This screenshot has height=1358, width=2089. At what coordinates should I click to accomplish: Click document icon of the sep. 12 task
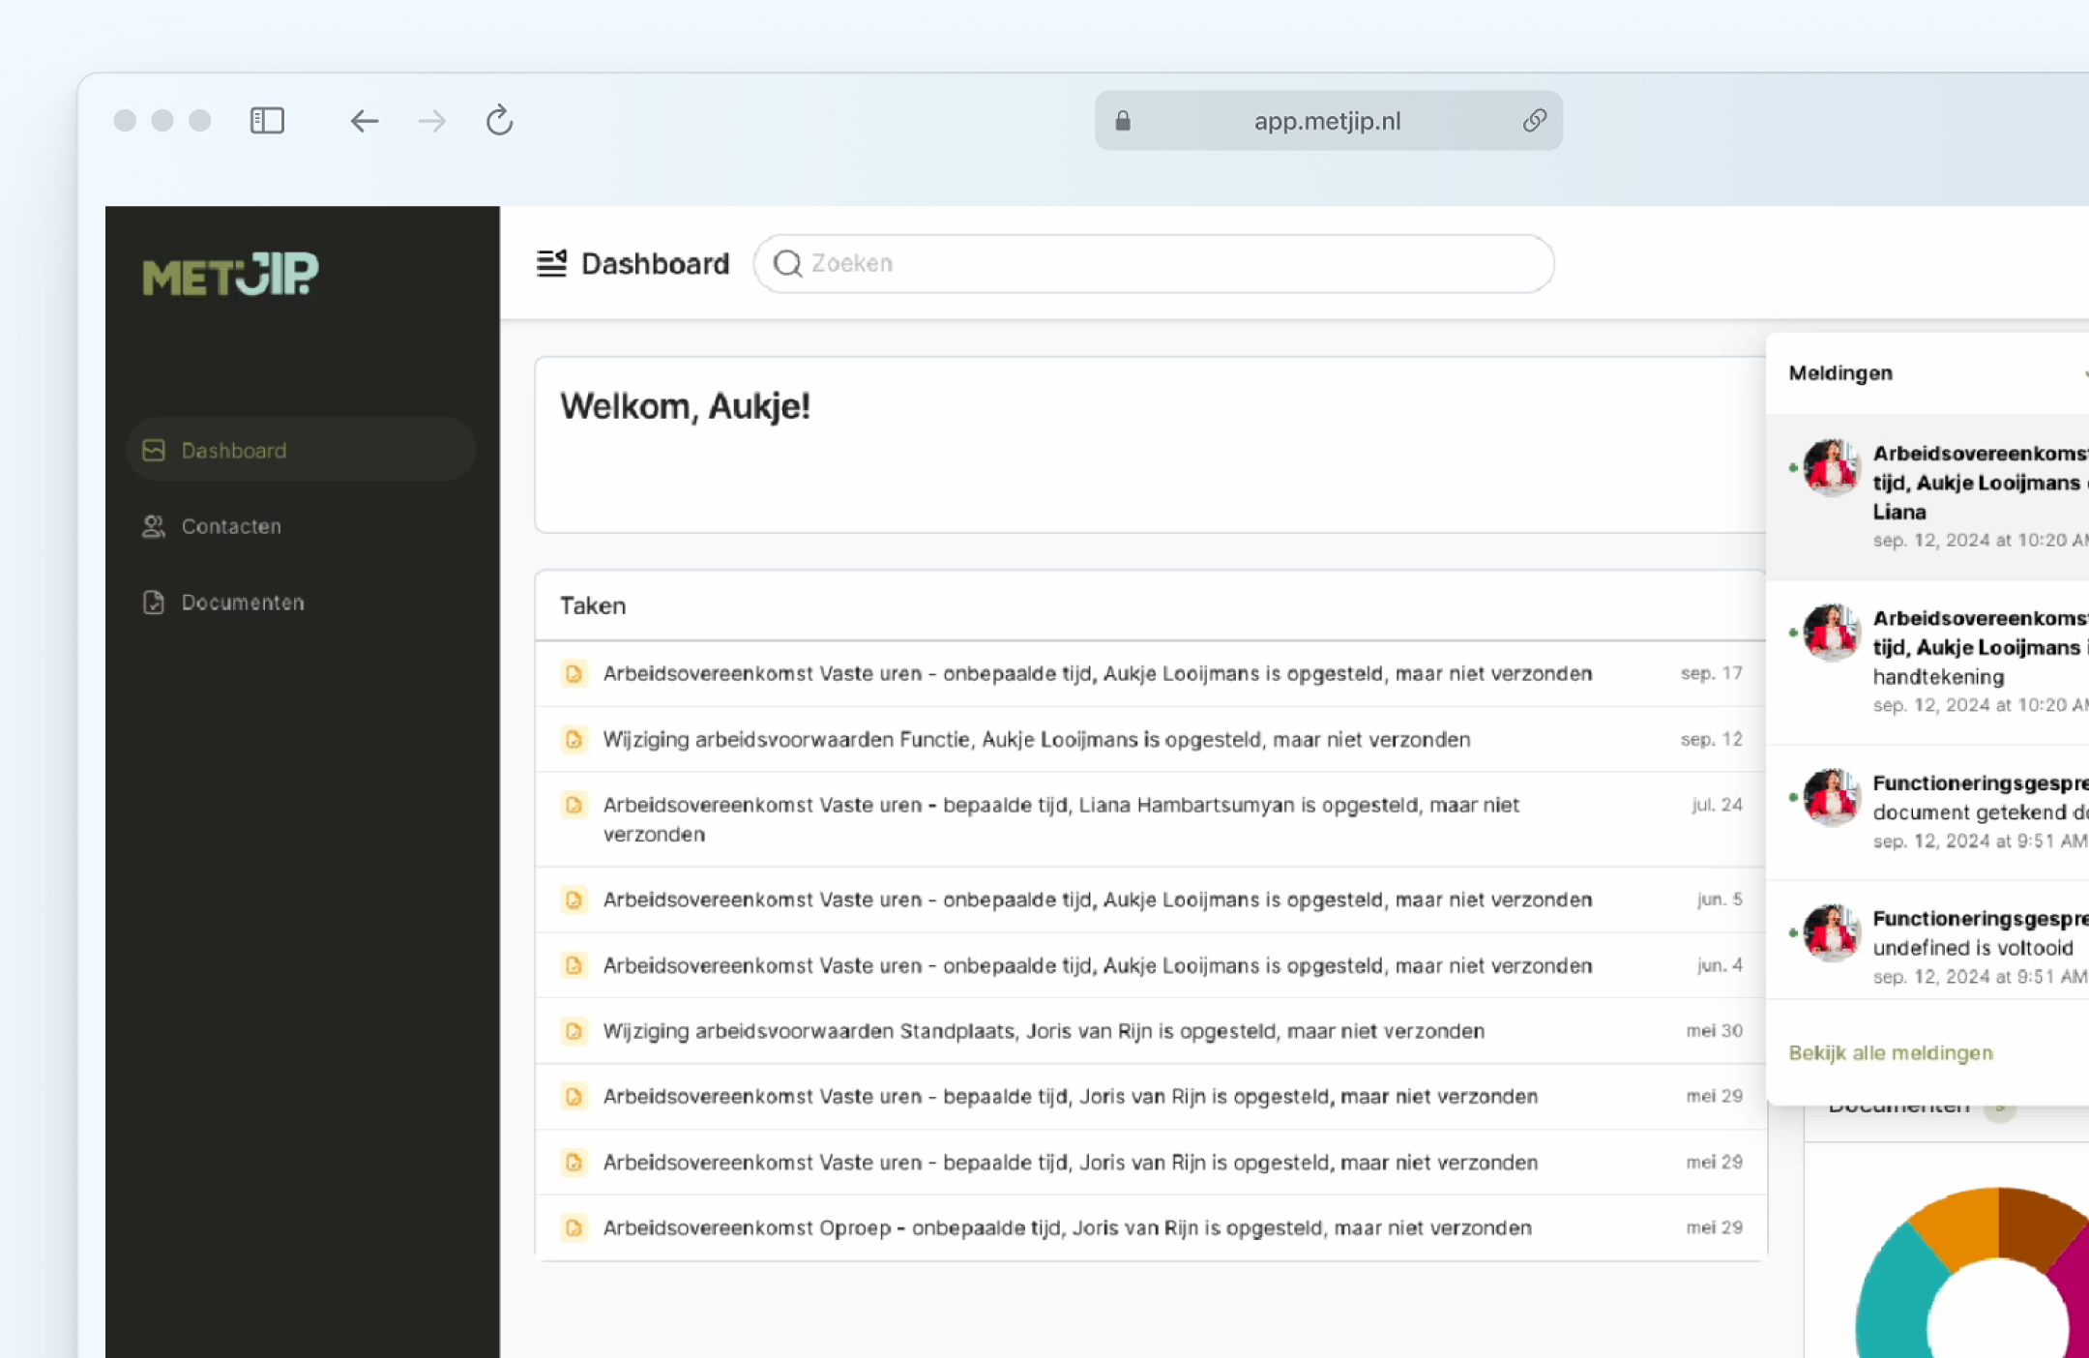click(x=574, y=740)
